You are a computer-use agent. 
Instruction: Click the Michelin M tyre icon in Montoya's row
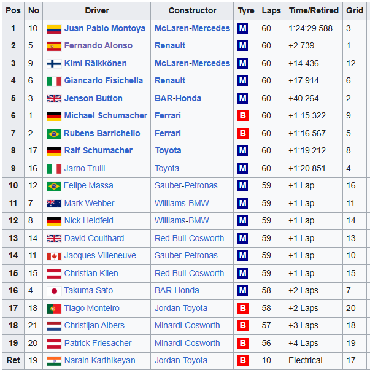tap(242, 29)
